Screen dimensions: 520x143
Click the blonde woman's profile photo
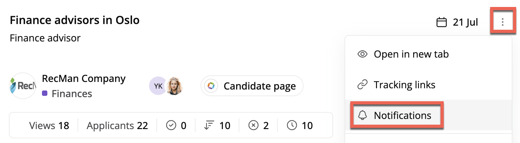(x=174, y=86)
